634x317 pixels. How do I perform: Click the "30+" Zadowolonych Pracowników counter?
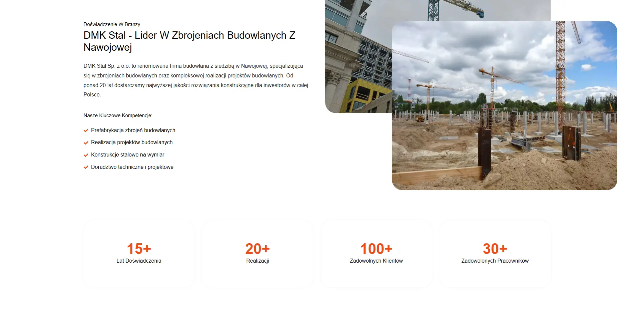pos(495,249)
